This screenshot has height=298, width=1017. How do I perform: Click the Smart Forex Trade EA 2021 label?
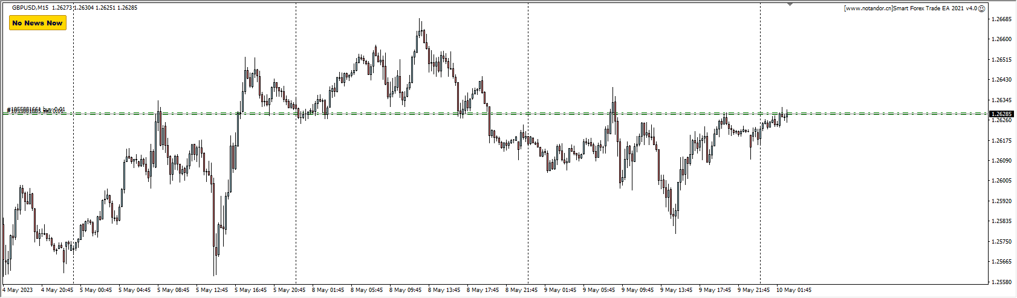tap(911, 8)
